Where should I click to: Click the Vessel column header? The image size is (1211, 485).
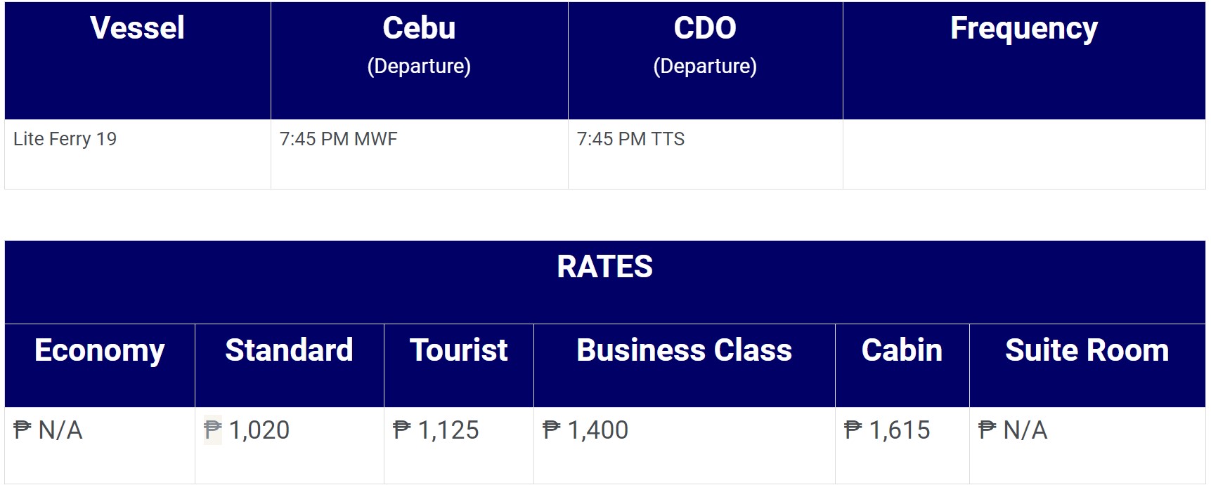pos(138,60)
